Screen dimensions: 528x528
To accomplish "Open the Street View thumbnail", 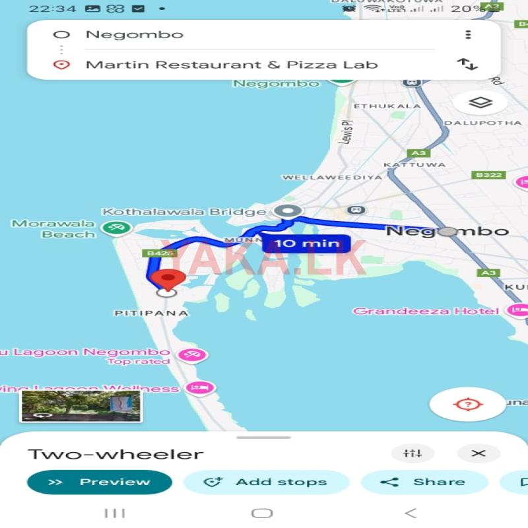I will coord(81,406).
